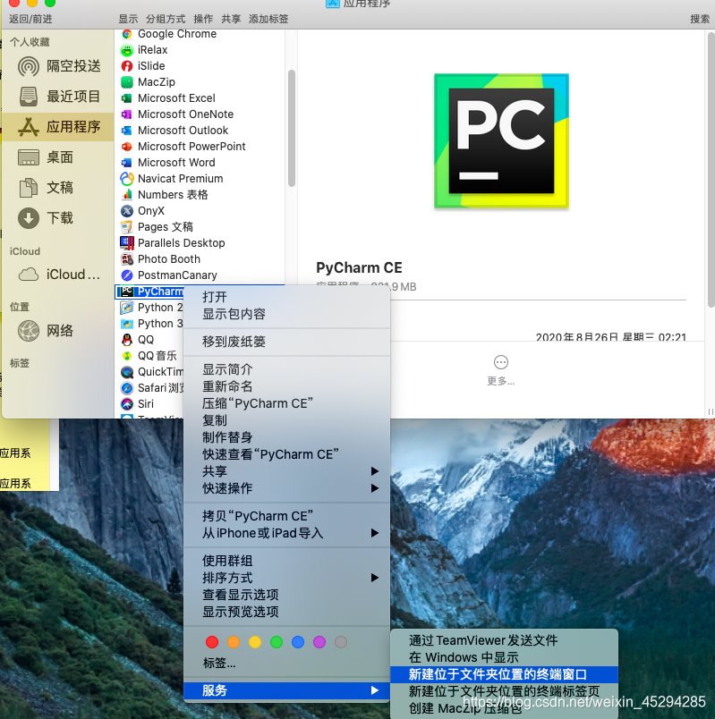Open the 分组方式 toolbar dropdown
The width and height of the screenshot is (715, 719).
pos(166,19)
